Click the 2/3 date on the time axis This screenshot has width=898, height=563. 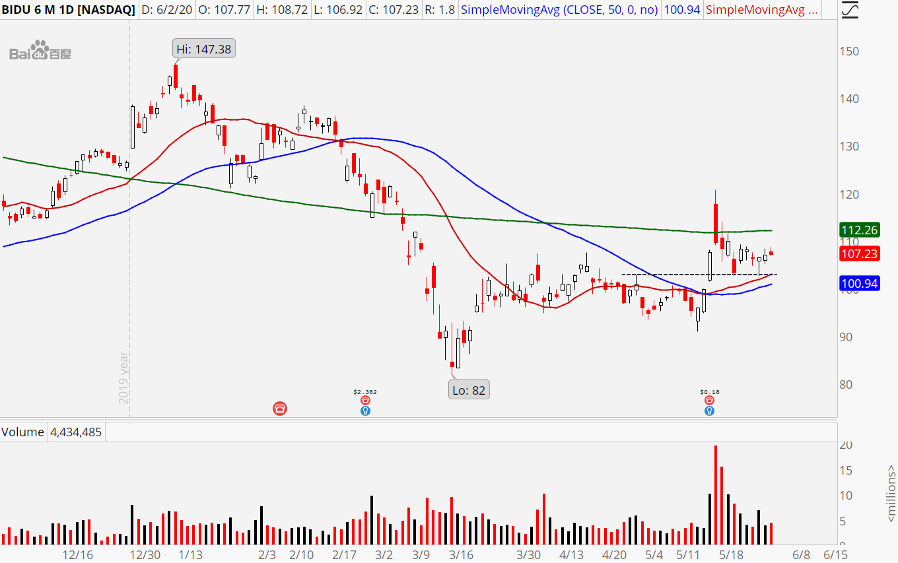coord(267,554)
